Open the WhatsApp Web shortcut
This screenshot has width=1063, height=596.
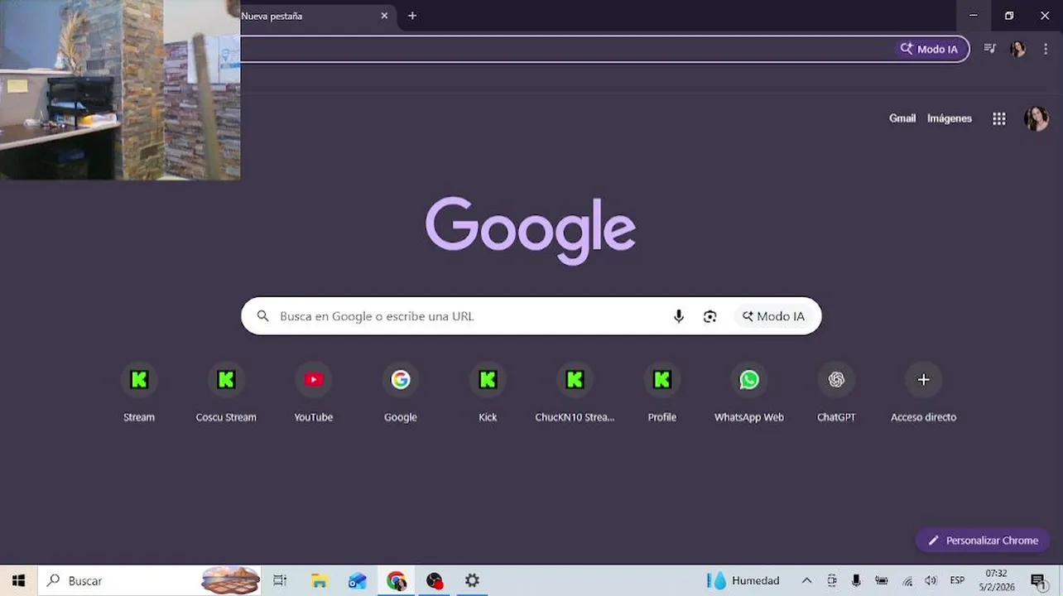749,393
